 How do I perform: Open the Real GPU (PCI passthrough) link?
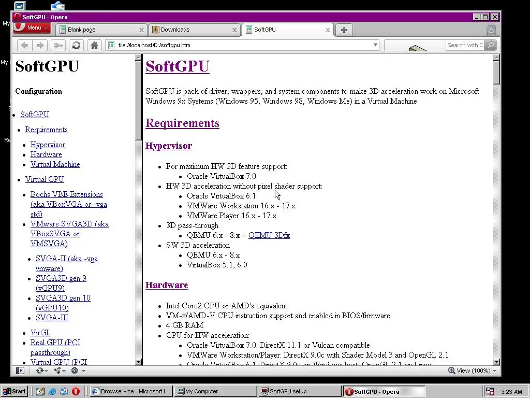click(55, 347)
